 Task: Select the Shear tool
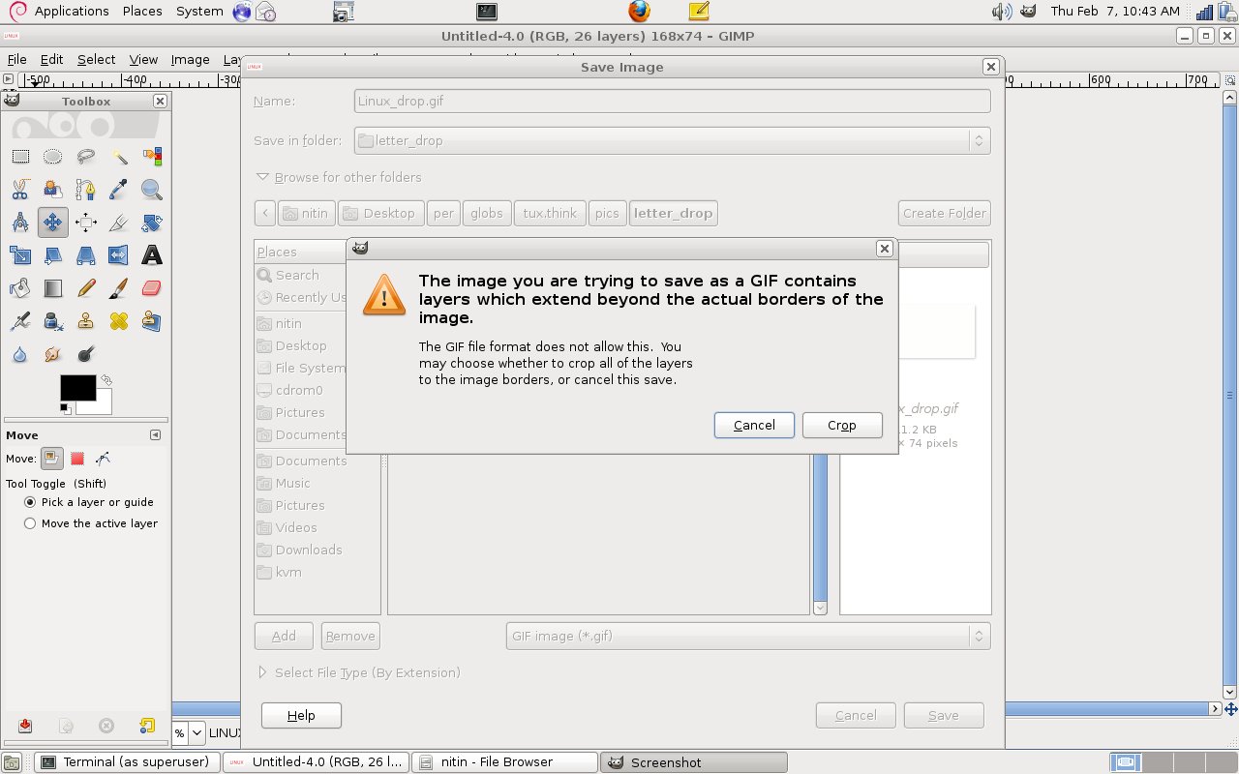pyautogui.click(x=53, y=255)
